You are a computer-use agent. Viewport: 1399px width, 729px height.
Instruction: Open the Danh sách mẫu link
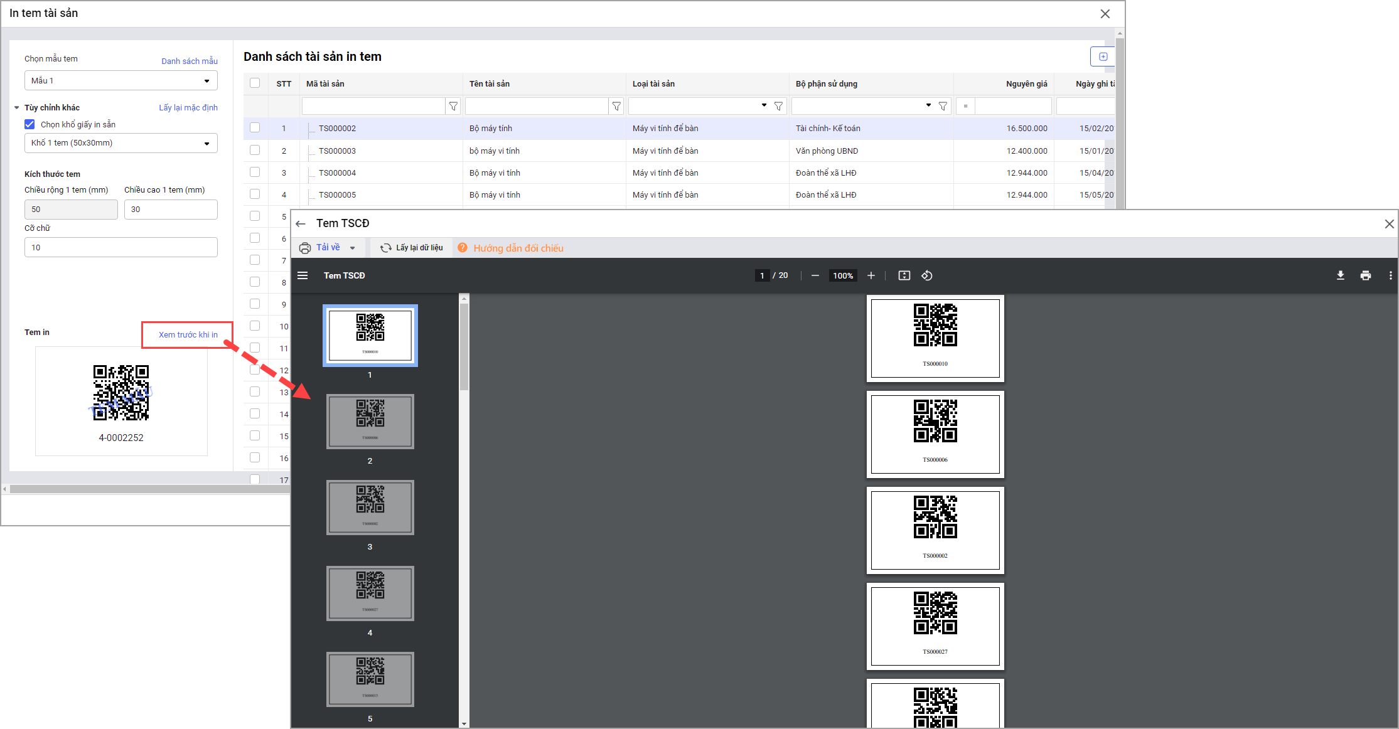[189, 61]
